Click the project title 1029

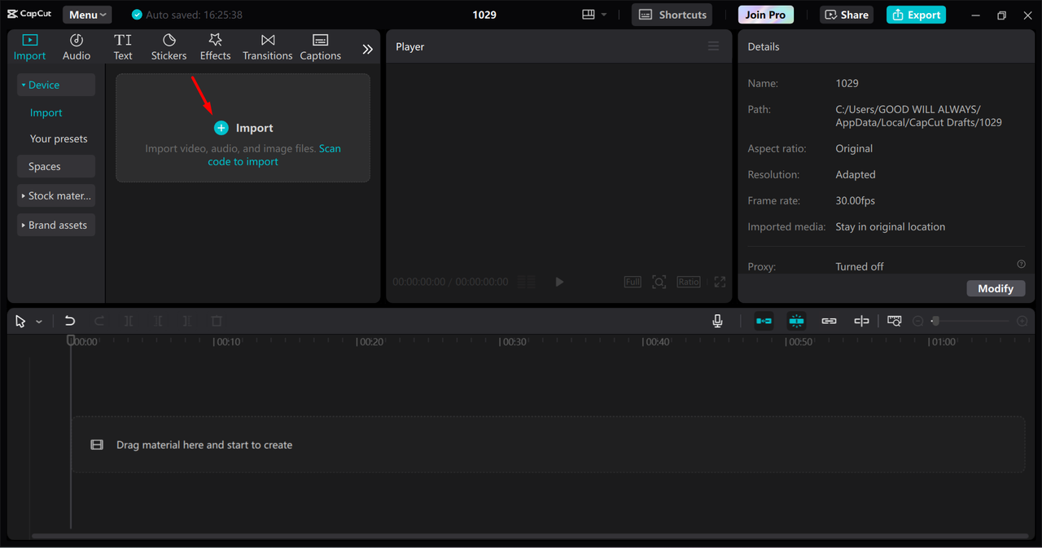[x=484, y=15]
